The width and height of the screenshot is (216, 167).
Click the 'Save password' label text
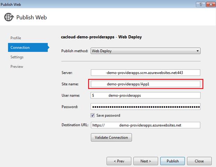click(108, 115)
